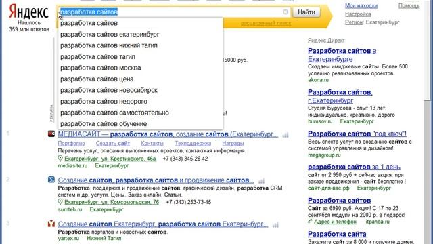This screenshot has height=244, width=433.
Task: Select suggestion разработка сайтов екатеринбург
Action: pyautogui.click(x=140, y=35)
